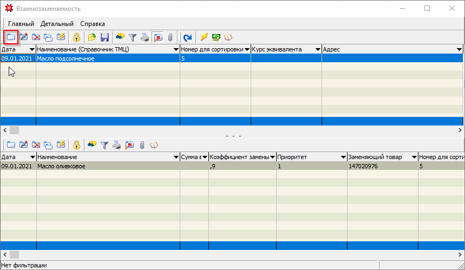Click the upper grid horizontal scrollbar thumb
This screenshot has height=270, width=465.
(14, 130)
